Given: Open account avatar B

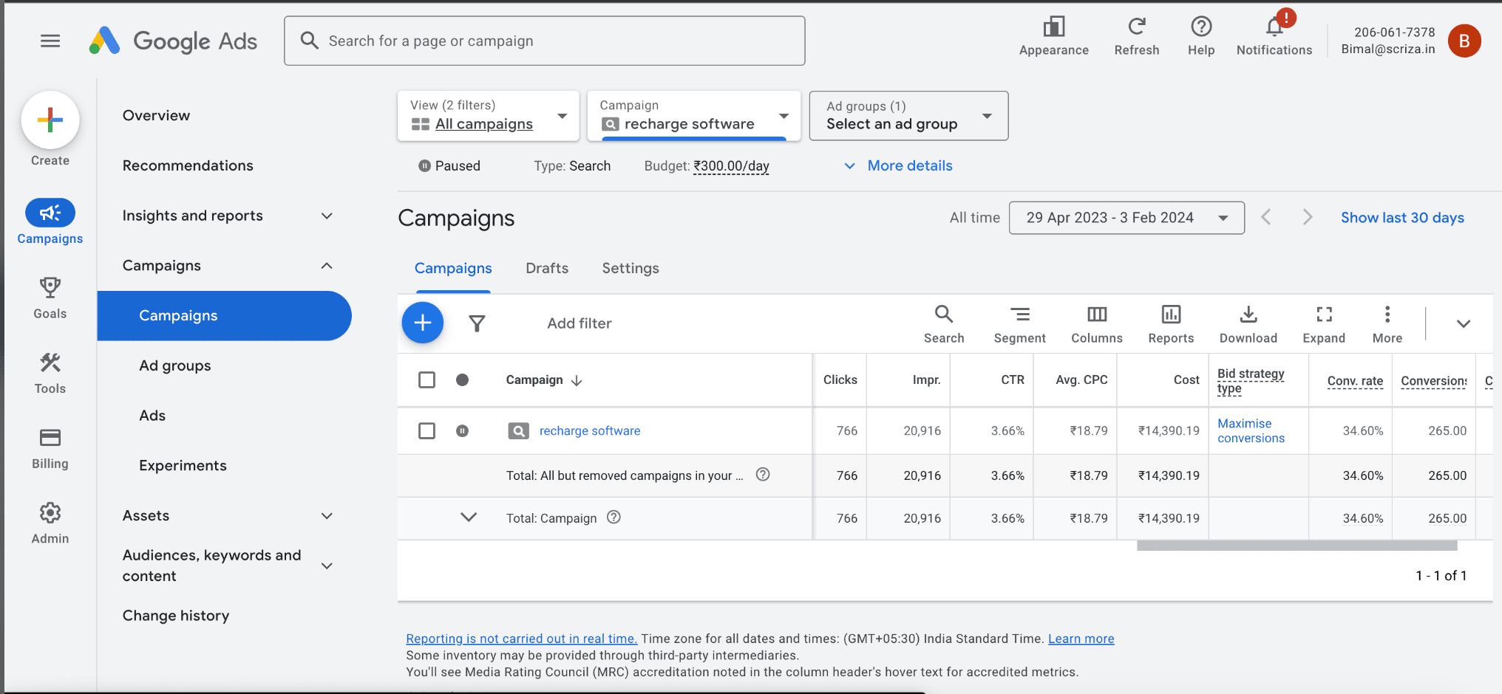Looking at the screenshot, I should point(1464,41).
